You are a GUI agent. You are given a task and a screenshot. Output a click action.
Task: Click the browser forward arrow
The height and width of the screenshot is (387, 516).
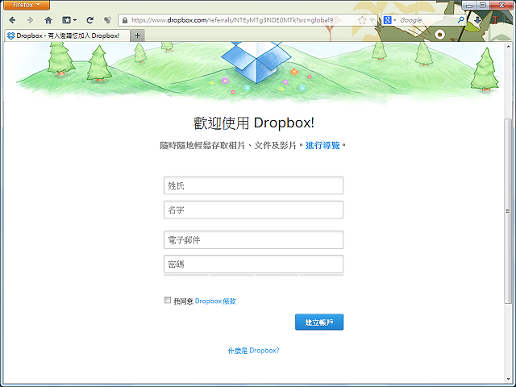click(31, 20)
